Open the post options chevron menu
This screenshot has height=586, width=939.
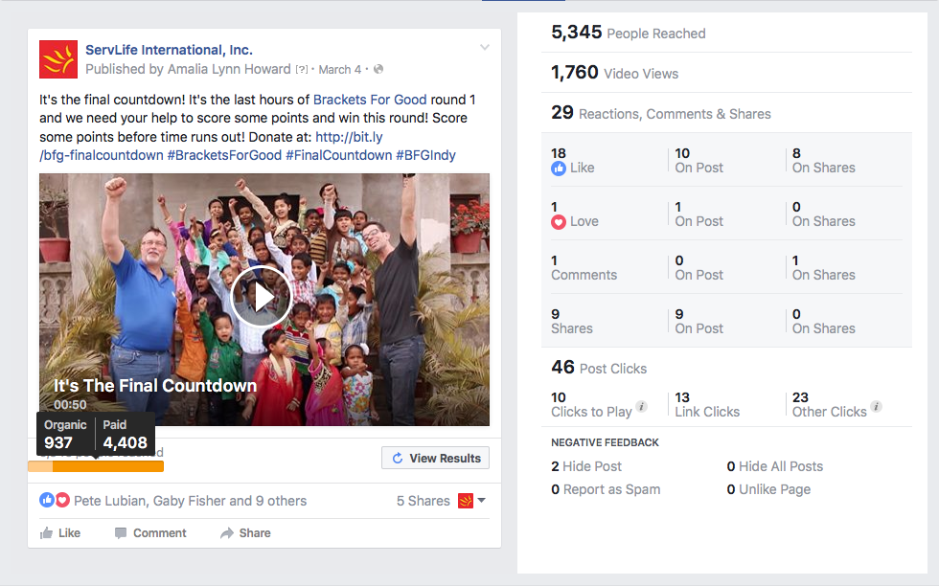pyautogui.click(x=485, y=48)
